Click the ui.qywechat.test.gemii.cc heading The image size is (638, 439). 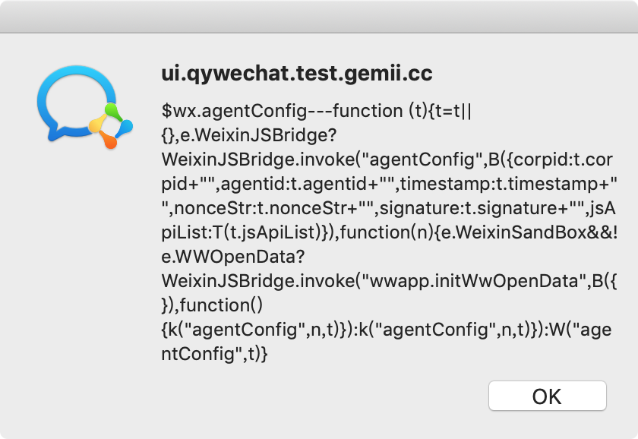coord(297,74)
